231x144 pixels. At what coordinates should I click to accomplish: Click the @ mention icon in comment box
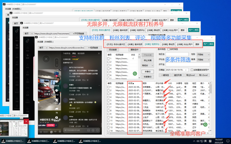pos(93,130)
